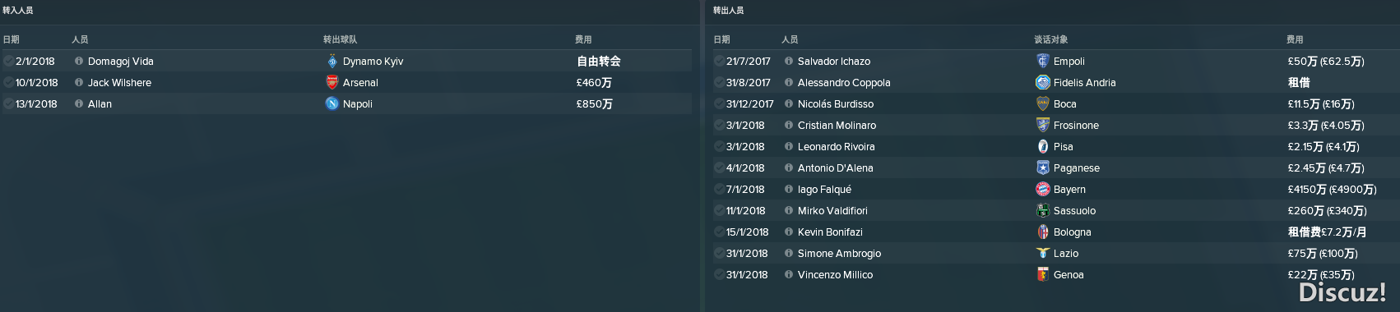Viewport: 1400px width, 312px height.
Task: Click the Genoa club badge icon
Action: point(1043,274)
